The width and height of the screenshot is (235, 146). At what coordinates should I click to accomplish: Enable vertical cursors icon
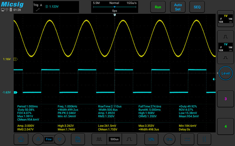(x=204, y=139)
